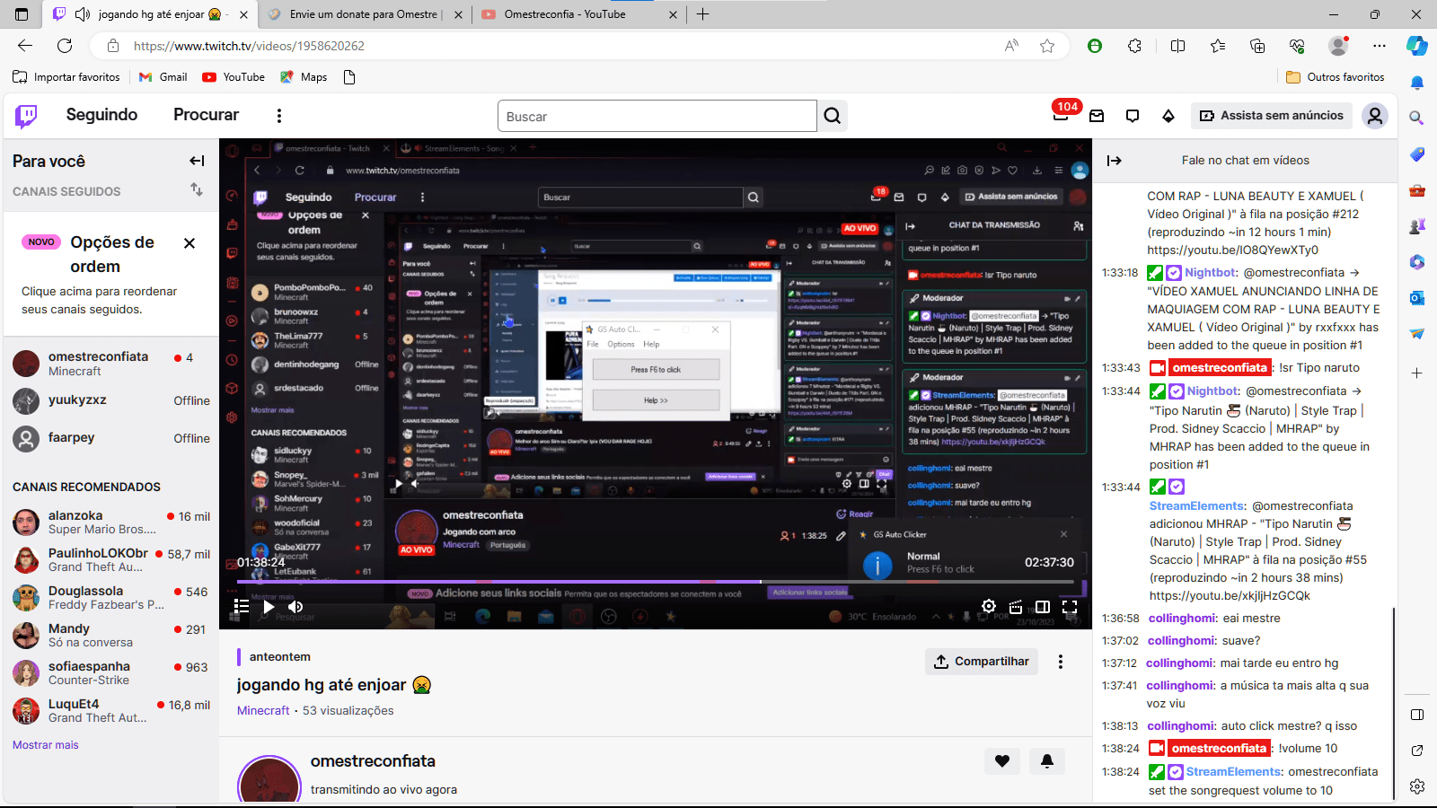Viewport: 1437px width, 808px height.
Task: Toggle theatre mode
Action: 1043,607
